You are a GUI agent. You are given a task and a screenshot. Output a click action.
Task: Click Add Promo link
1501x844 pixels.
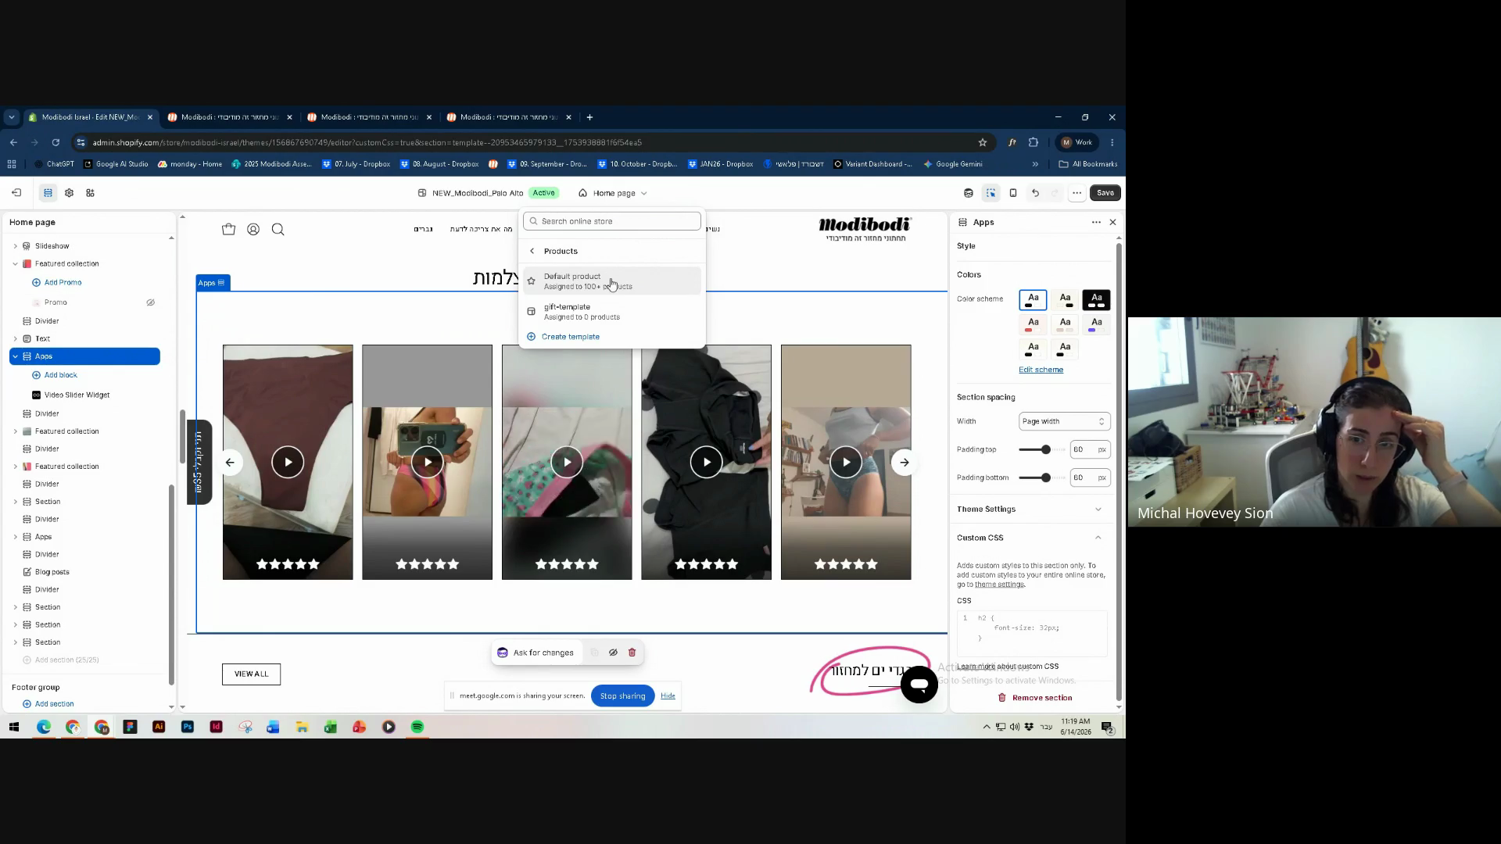[63, 283]
